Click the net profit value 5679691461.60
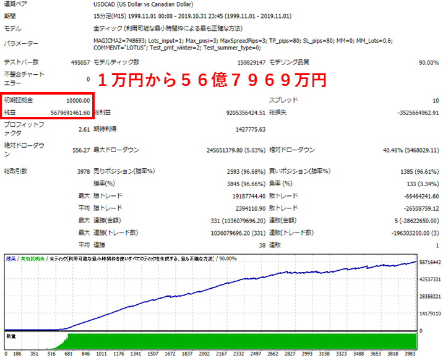The width and height of the screenshot is (443, 358). point(70,113)
